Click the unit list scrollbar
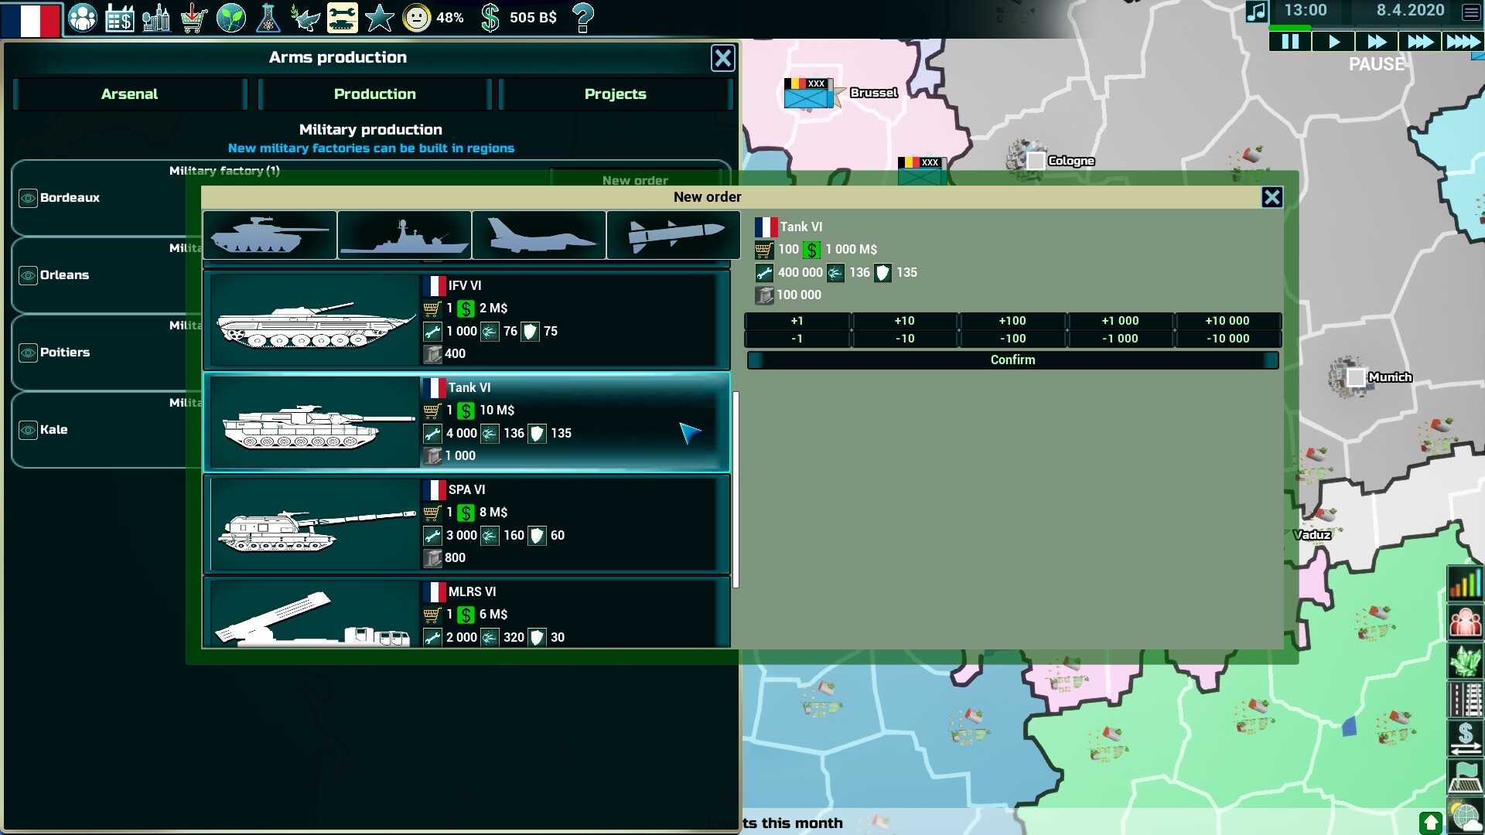The width and height of the screenshot is (1485, 835). [736, 489]
